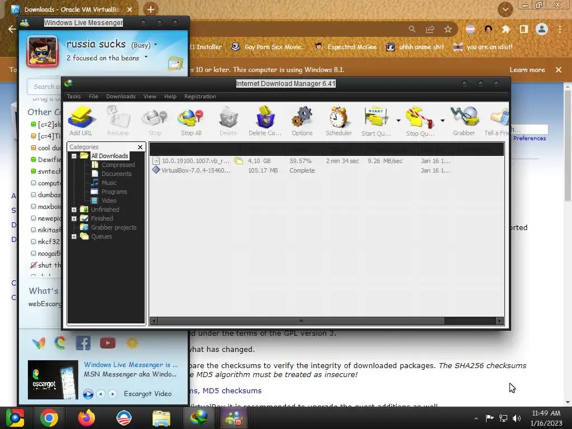This screenshot has height=429, width=572.
Task: Open the Registration menu
Action: (x=200, y=96)
